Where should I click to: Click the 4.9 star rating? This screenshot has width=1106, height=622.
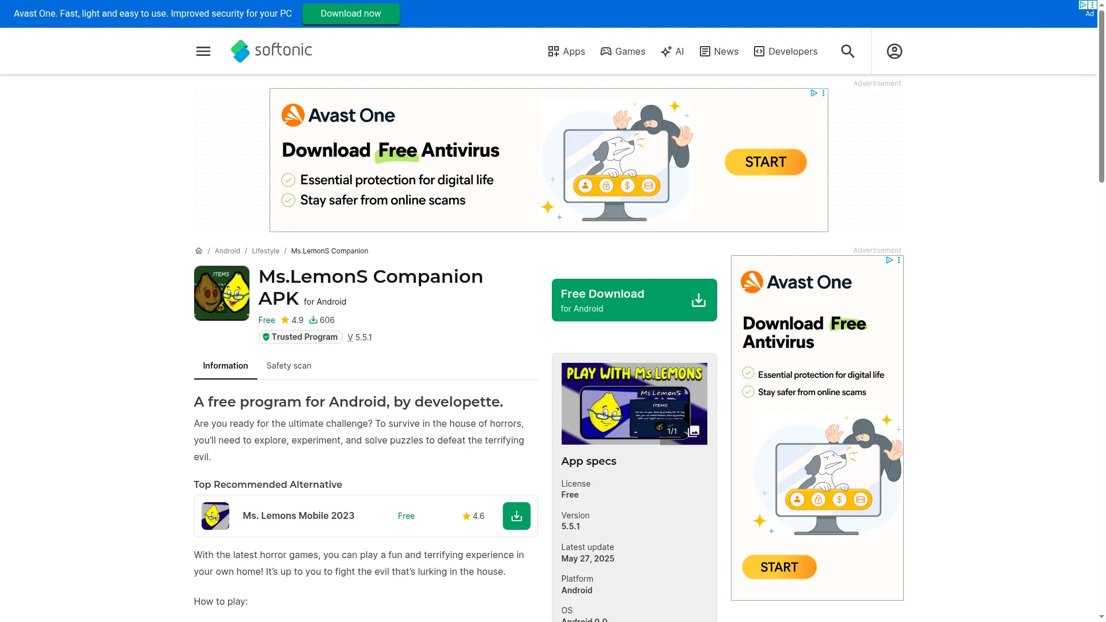tap(292, 320)
